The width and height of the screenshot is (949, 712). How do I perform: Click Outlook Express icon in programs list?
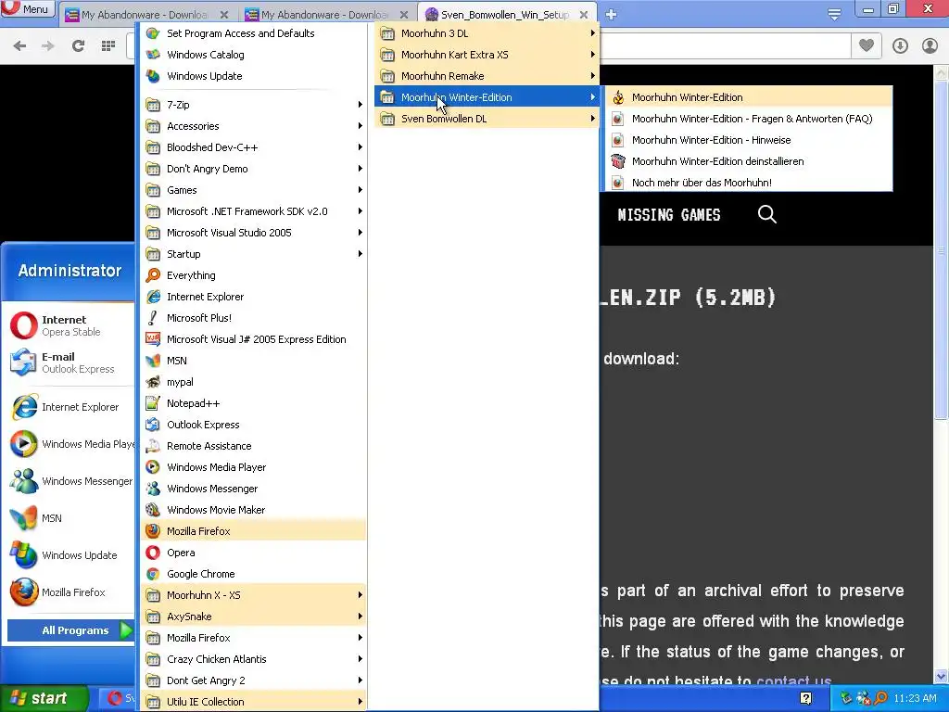(153, 425)
